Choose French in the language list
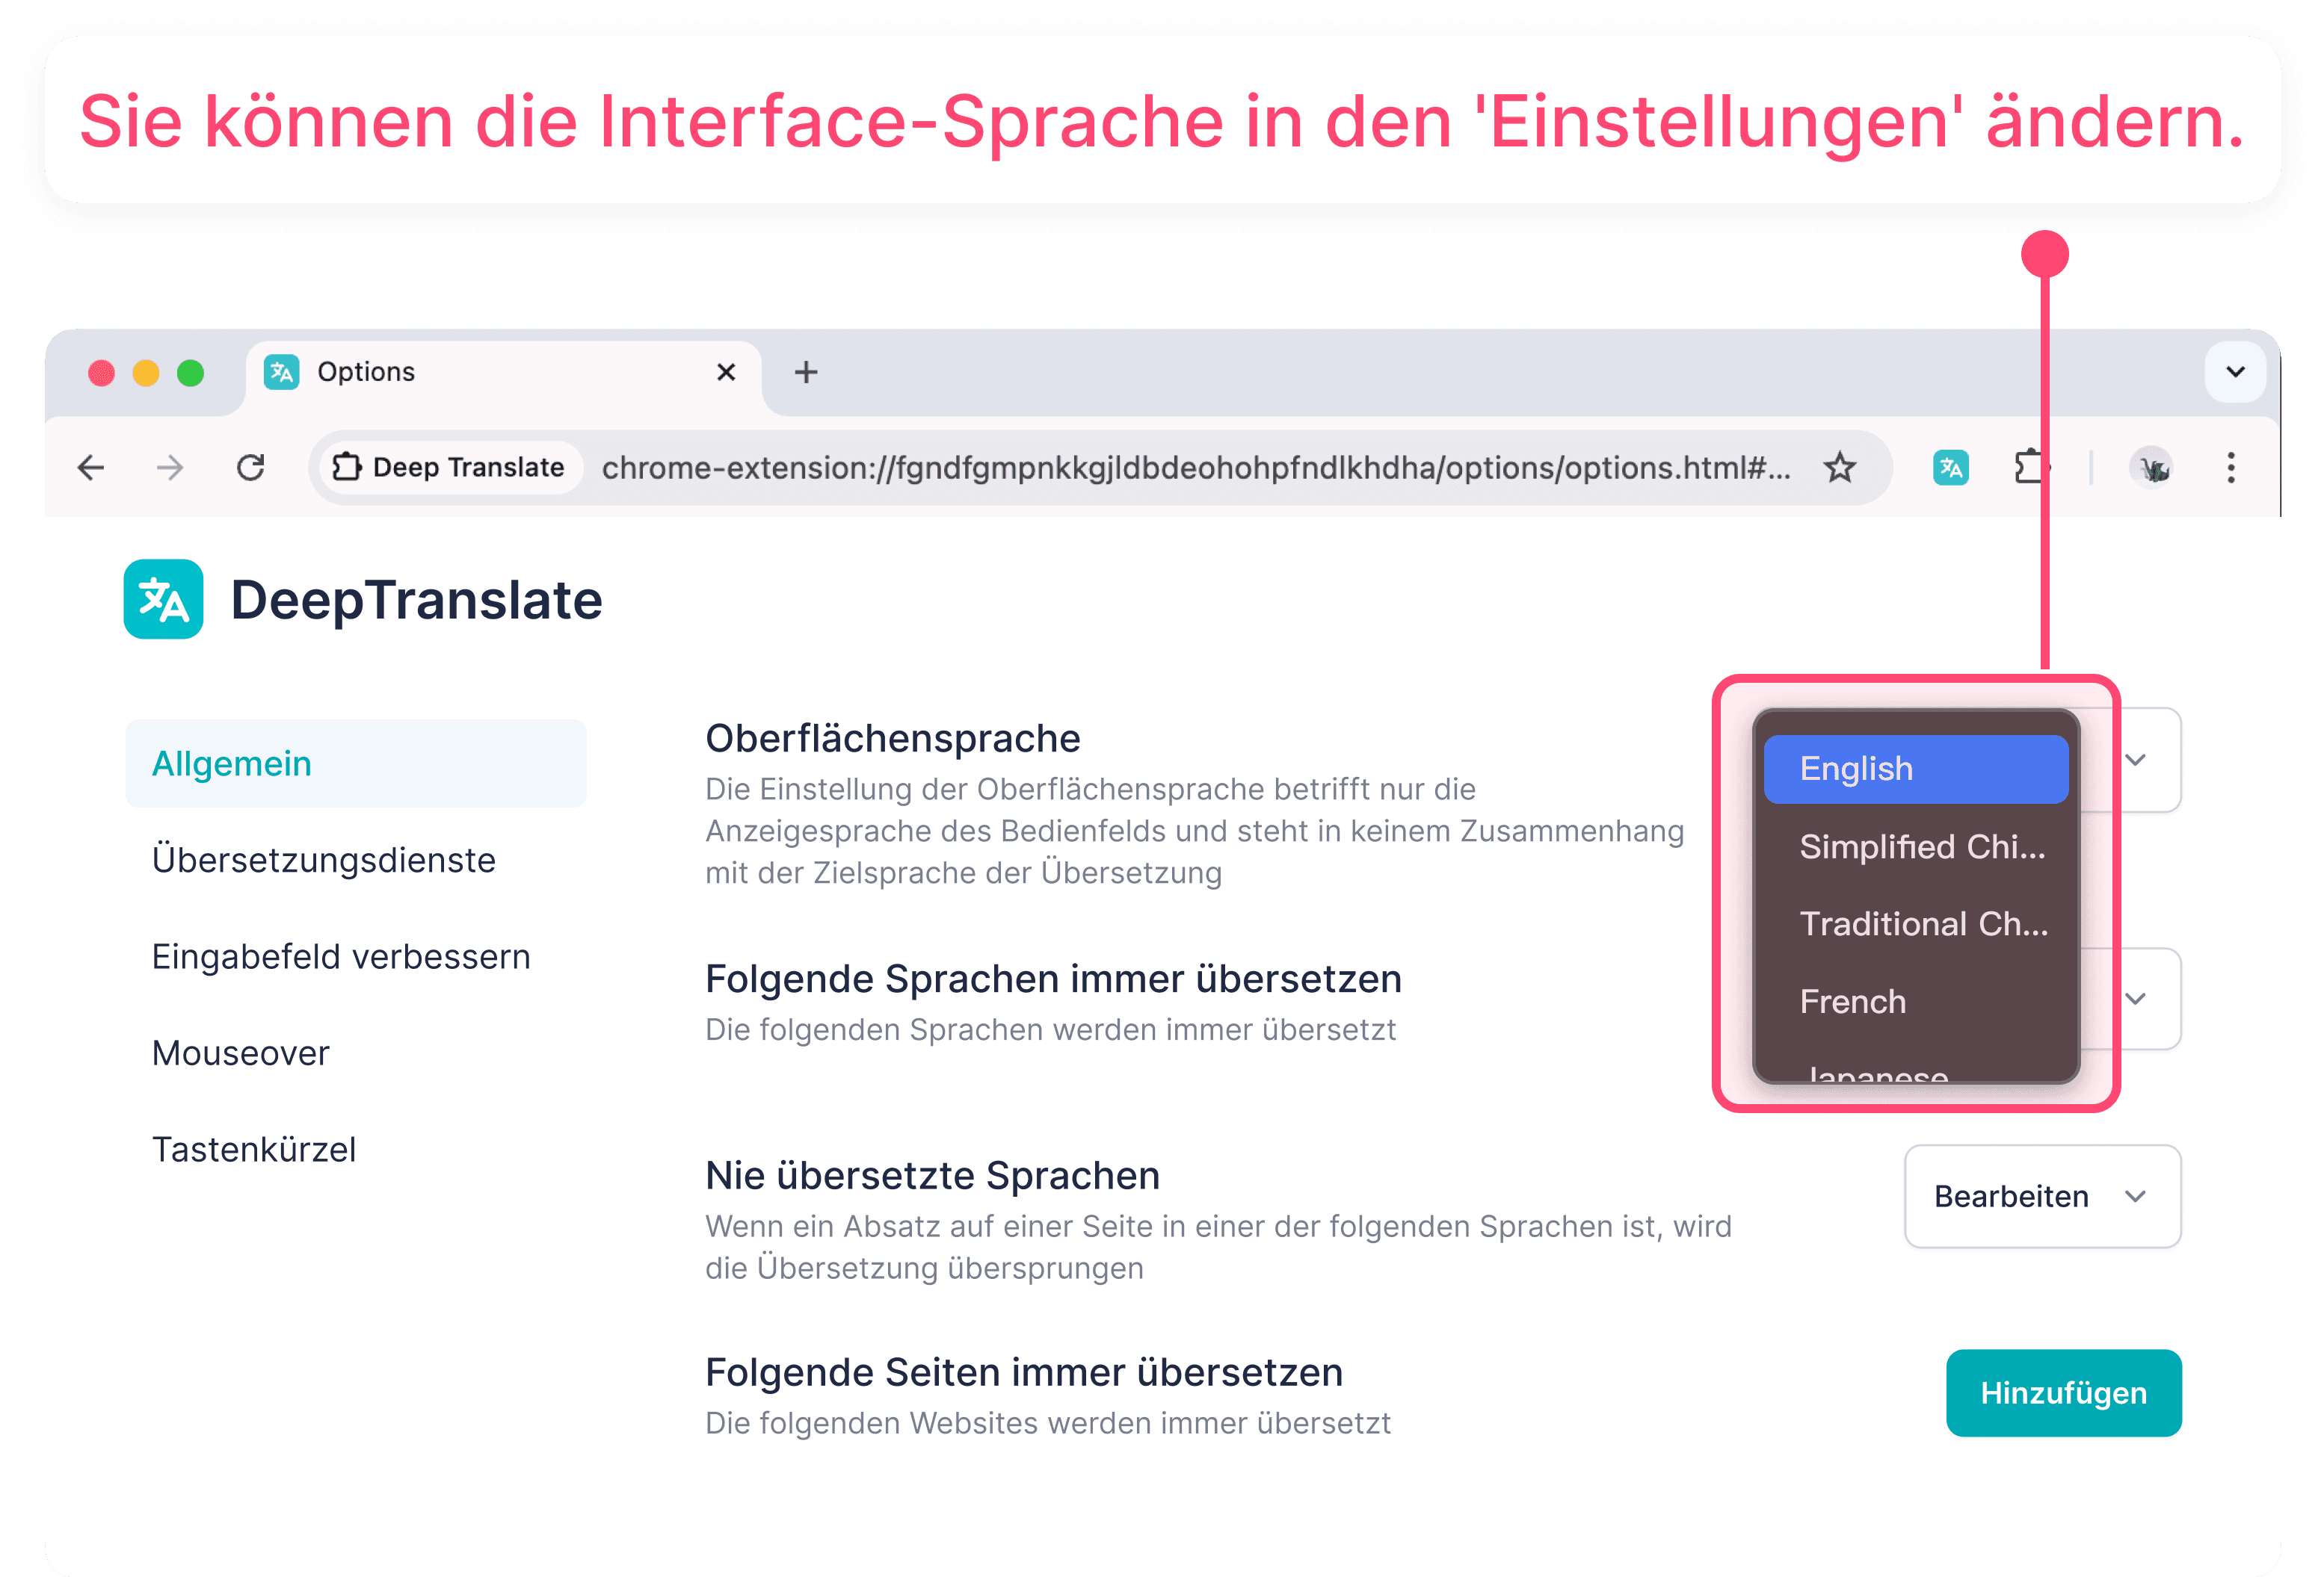This screenshot has height=1577, width=2324. pos(1916,1001)
